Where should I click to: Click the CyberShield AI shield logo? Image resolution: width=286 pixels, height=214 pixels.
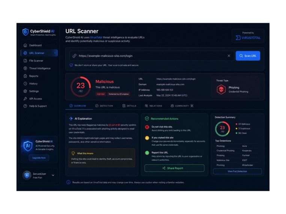coord(25,32)
